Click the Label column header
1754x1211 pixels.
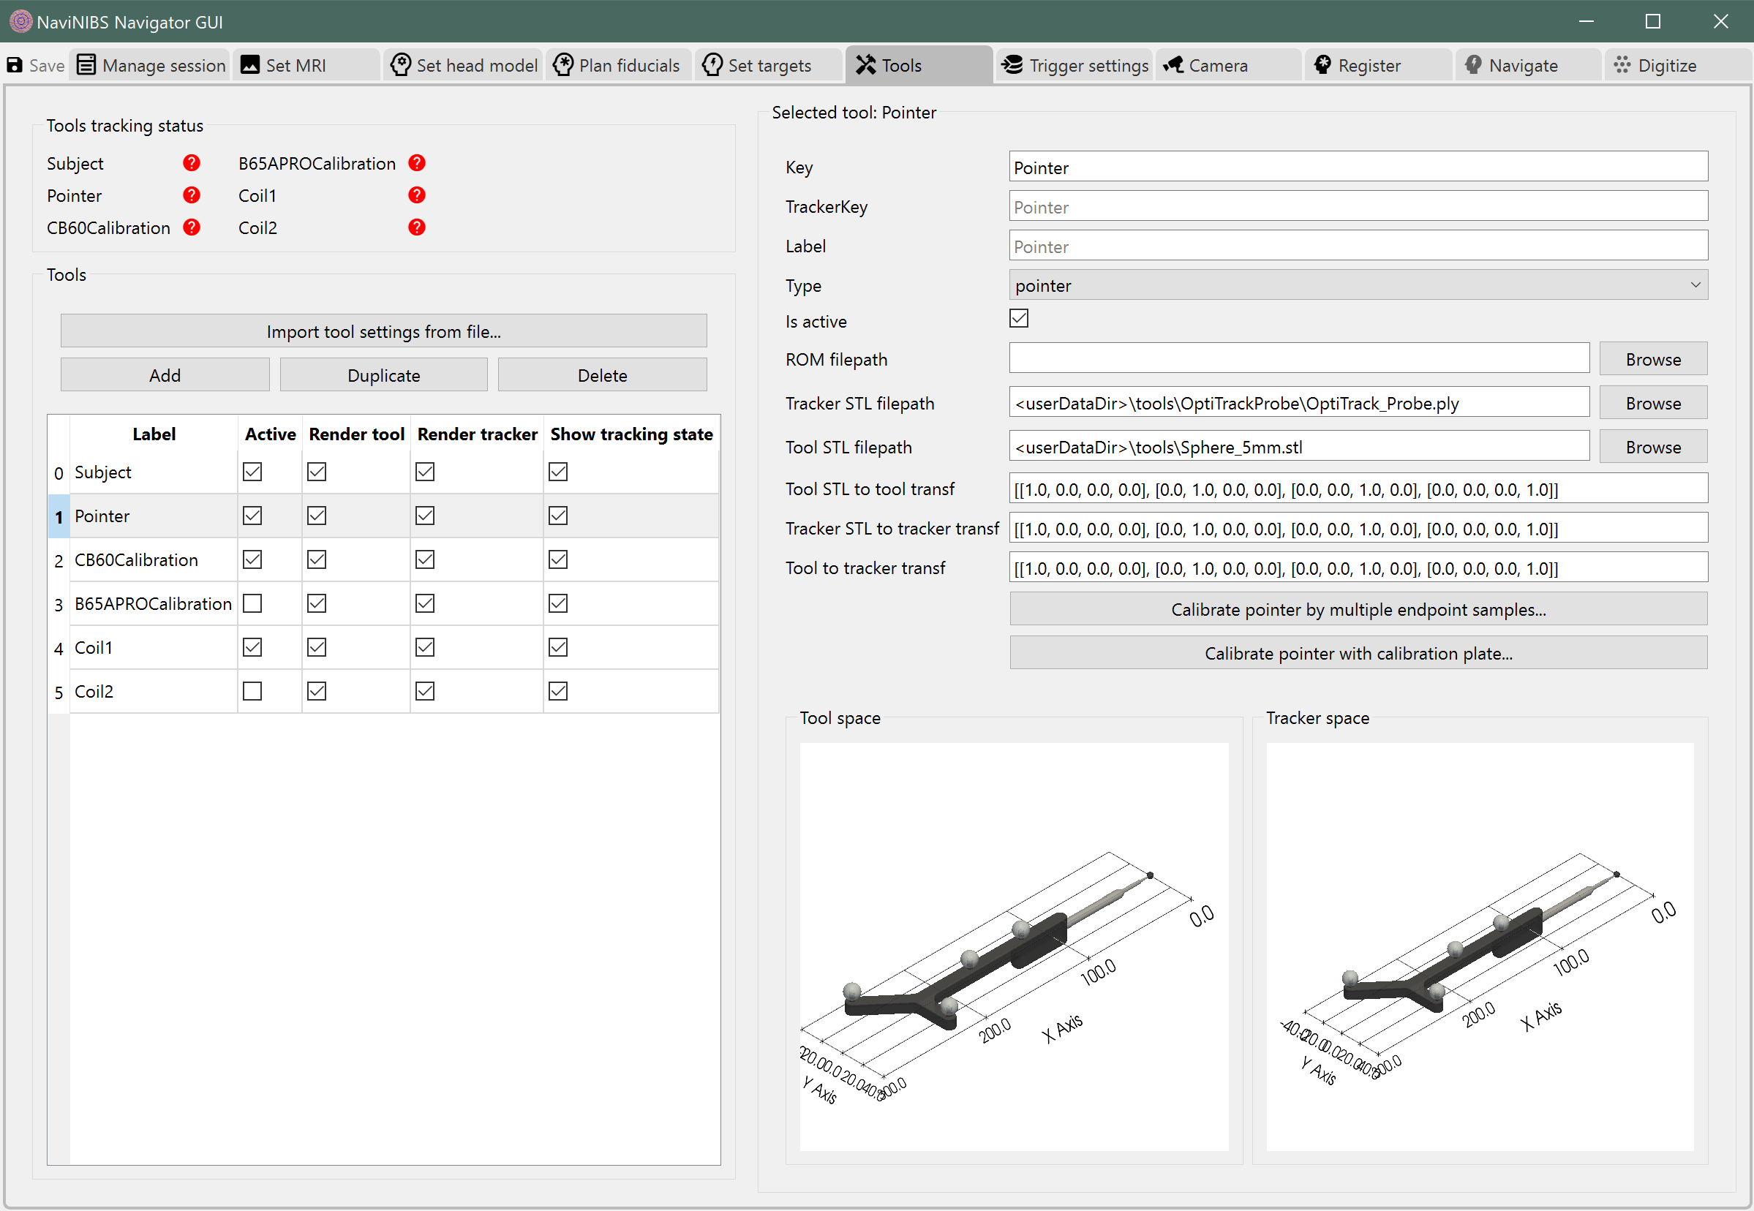click(154, 434)
